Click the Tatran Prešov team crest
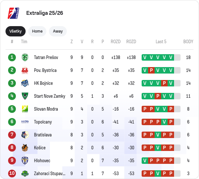Image resolution: width=199 pixels, height=179 pixels. coord(25,57)
